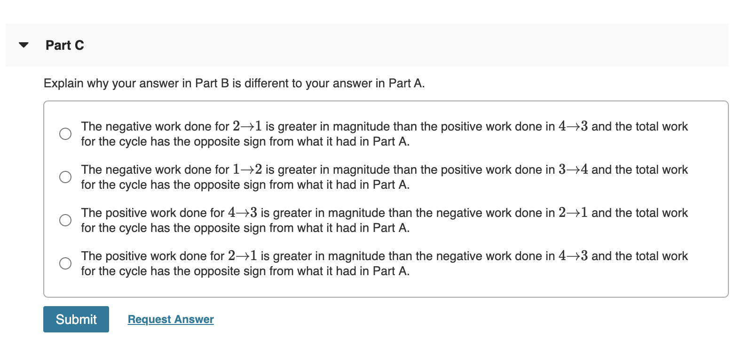742x339 pixels.
Task: Select the first answer's radio button
Action: [x=65, y=134]
